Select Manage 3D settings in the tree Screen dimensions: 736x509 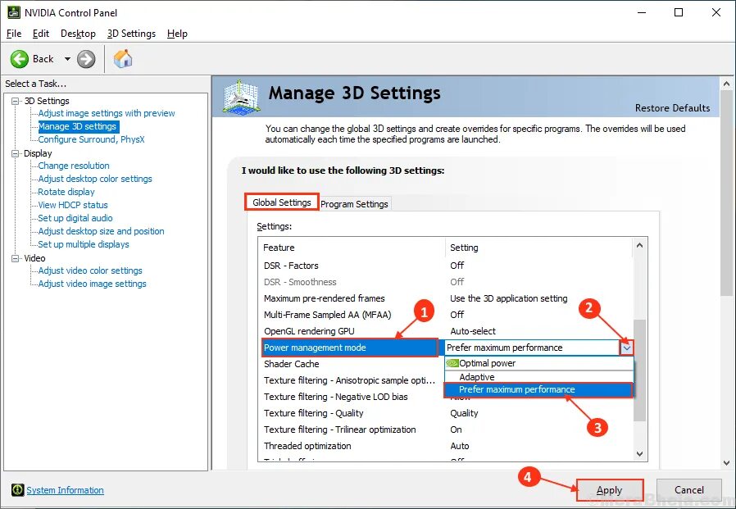coord(77,126)
